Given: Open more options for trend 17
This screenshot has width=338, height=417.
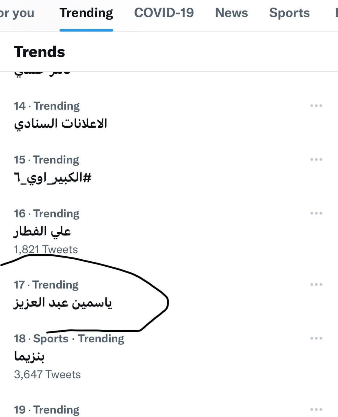Looking at the screenshot, I should pos(316,285).
